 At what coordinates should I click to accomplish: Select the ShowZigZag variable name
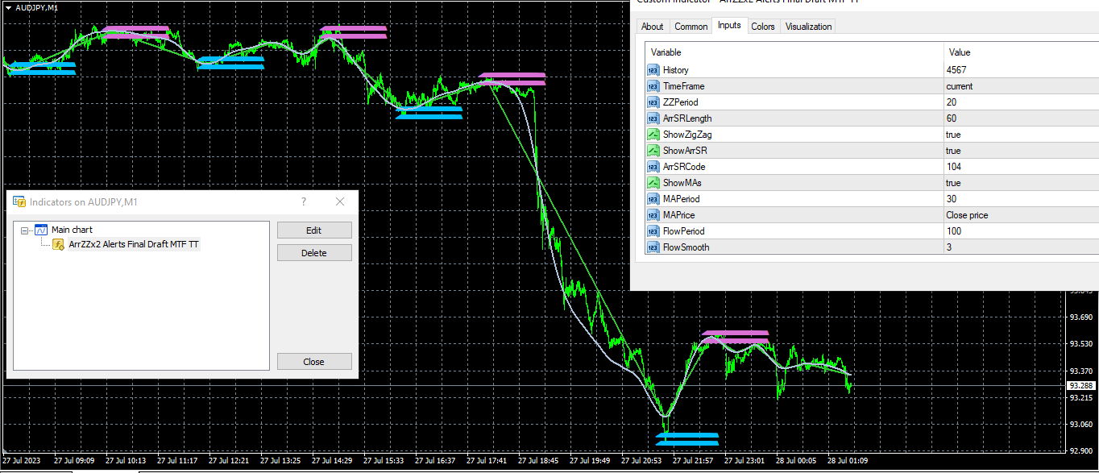click(687, 135)
